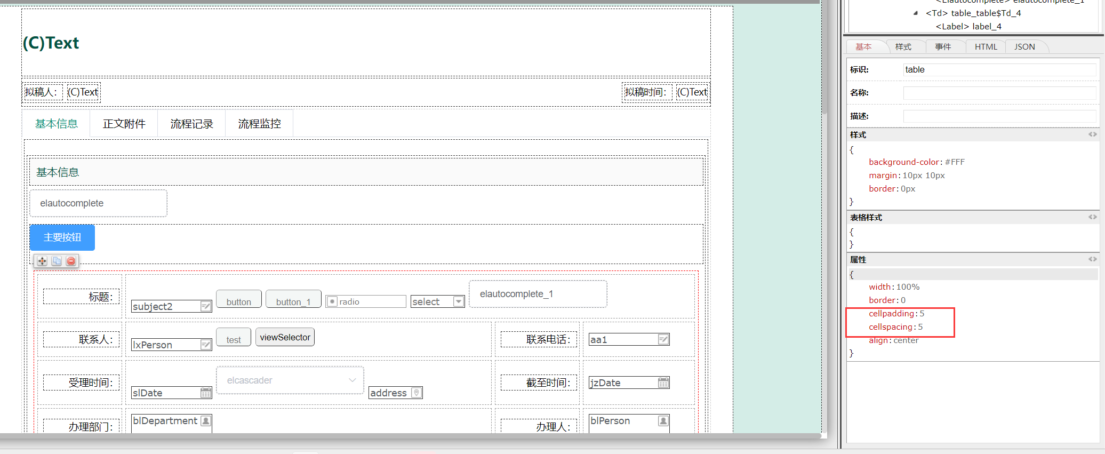Image resolution: width=1105 pixels, height=454 pixels.
Task: Click the person icon in blPerson field
Action: point(663,421)
